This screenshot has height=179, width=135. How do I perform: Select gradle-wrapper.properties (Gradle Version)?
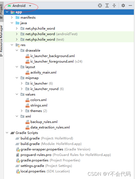pos(55,149)
